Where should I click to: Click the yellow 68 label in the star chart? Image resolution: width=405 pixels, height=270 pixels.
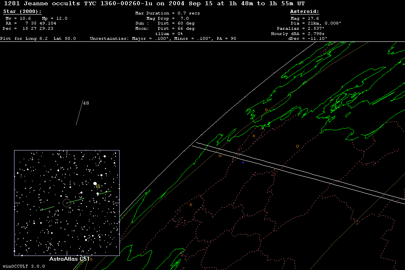point(98,186)
